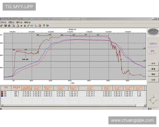Click CH1 time value 0:16:45.5

[x=27, y=92]
